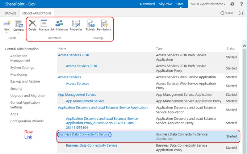Viewport: 247px width, 154px height.
Task: Open the indented App Management Service proxy link
Action: (85, 101)
